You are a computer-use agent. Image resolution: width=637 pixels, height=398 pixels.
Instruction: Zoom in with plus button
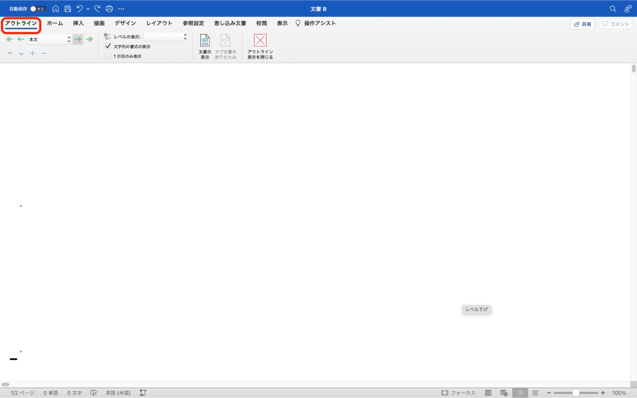point(603,393)
